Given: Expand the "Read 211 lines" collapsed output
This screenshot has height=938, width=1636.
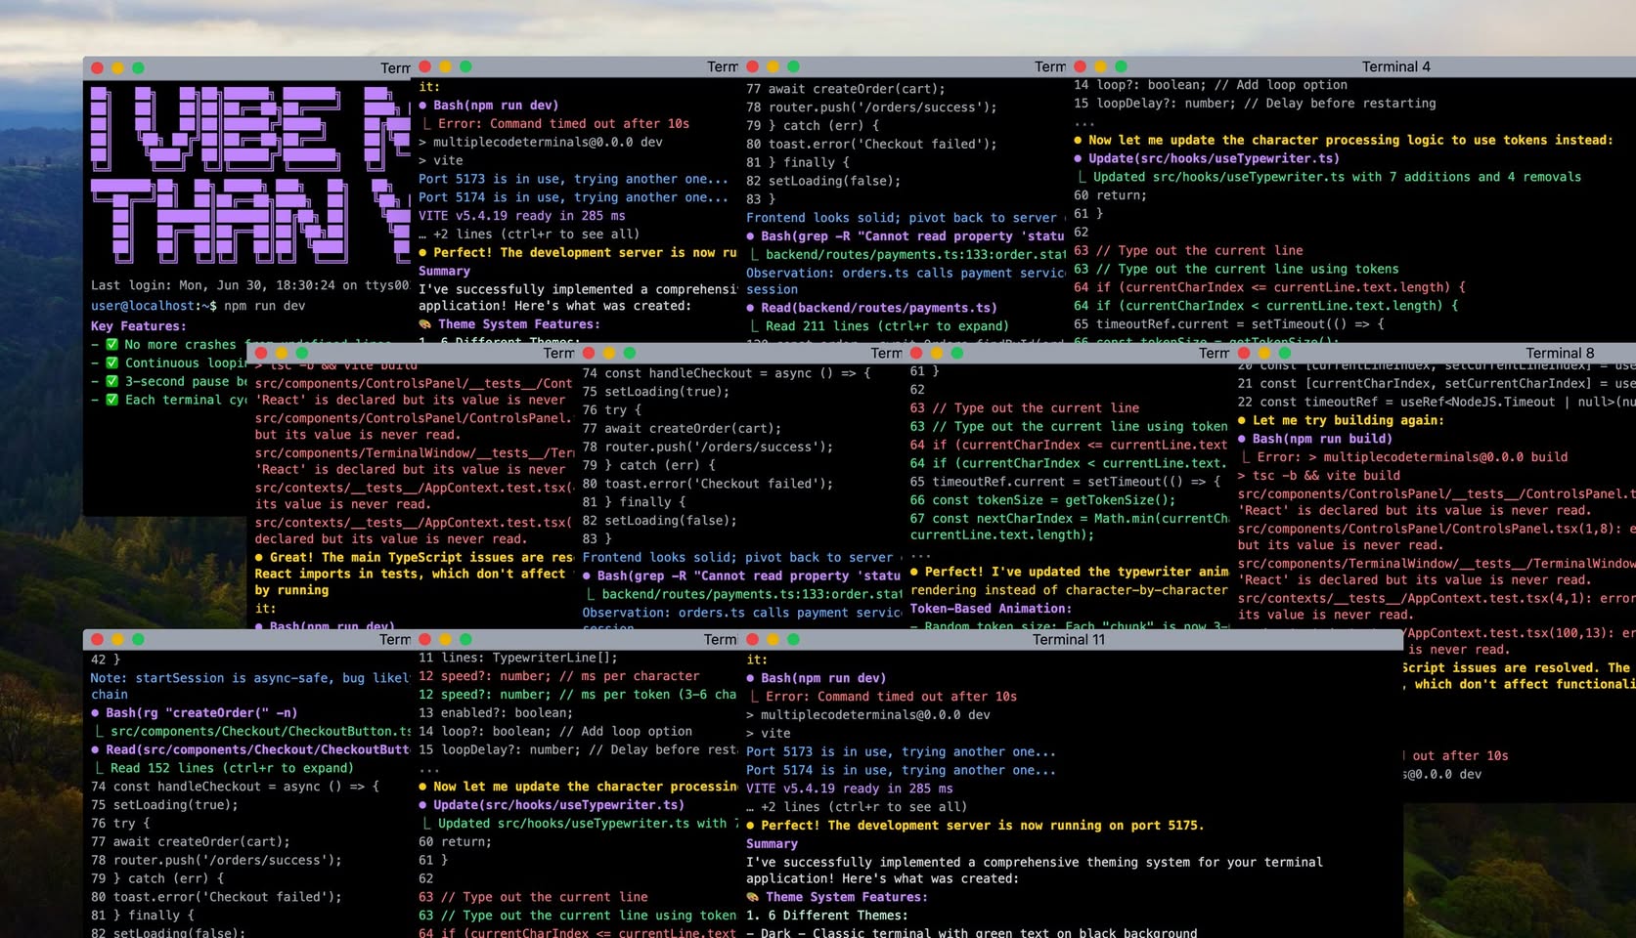Looking at the screenshot, I should pos(880,325).
